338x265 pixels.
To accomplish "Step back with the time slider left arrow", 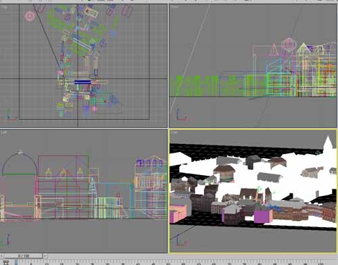I will point(2,256).
